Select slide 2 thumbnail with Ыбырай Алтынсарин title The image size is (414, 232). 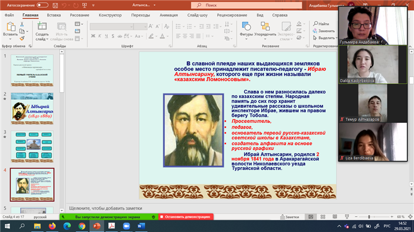32,109
